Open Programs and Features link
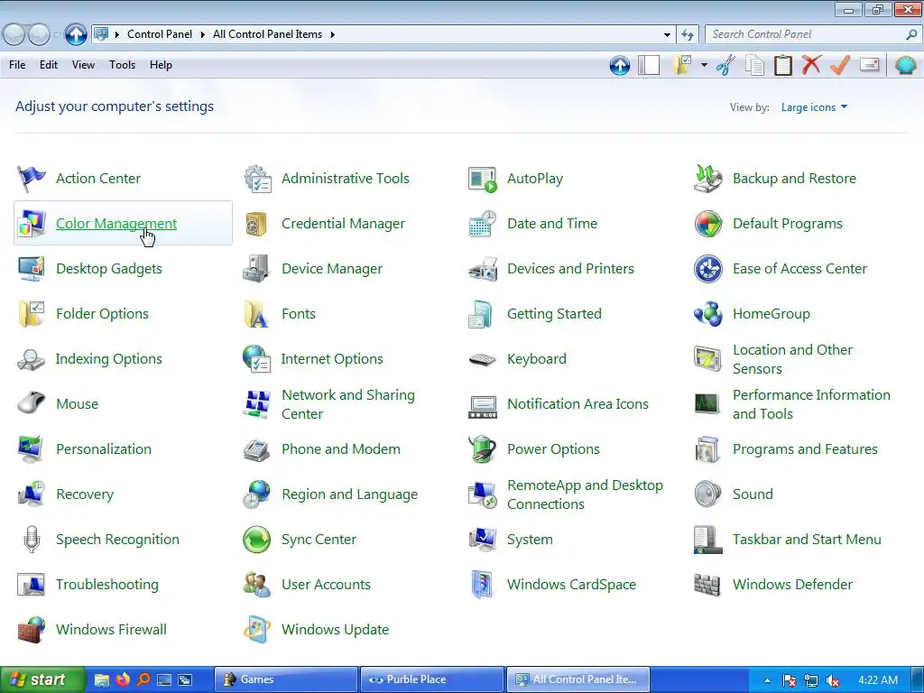The image size is (924, 693). pyautogui.click(x=805, y=449)
